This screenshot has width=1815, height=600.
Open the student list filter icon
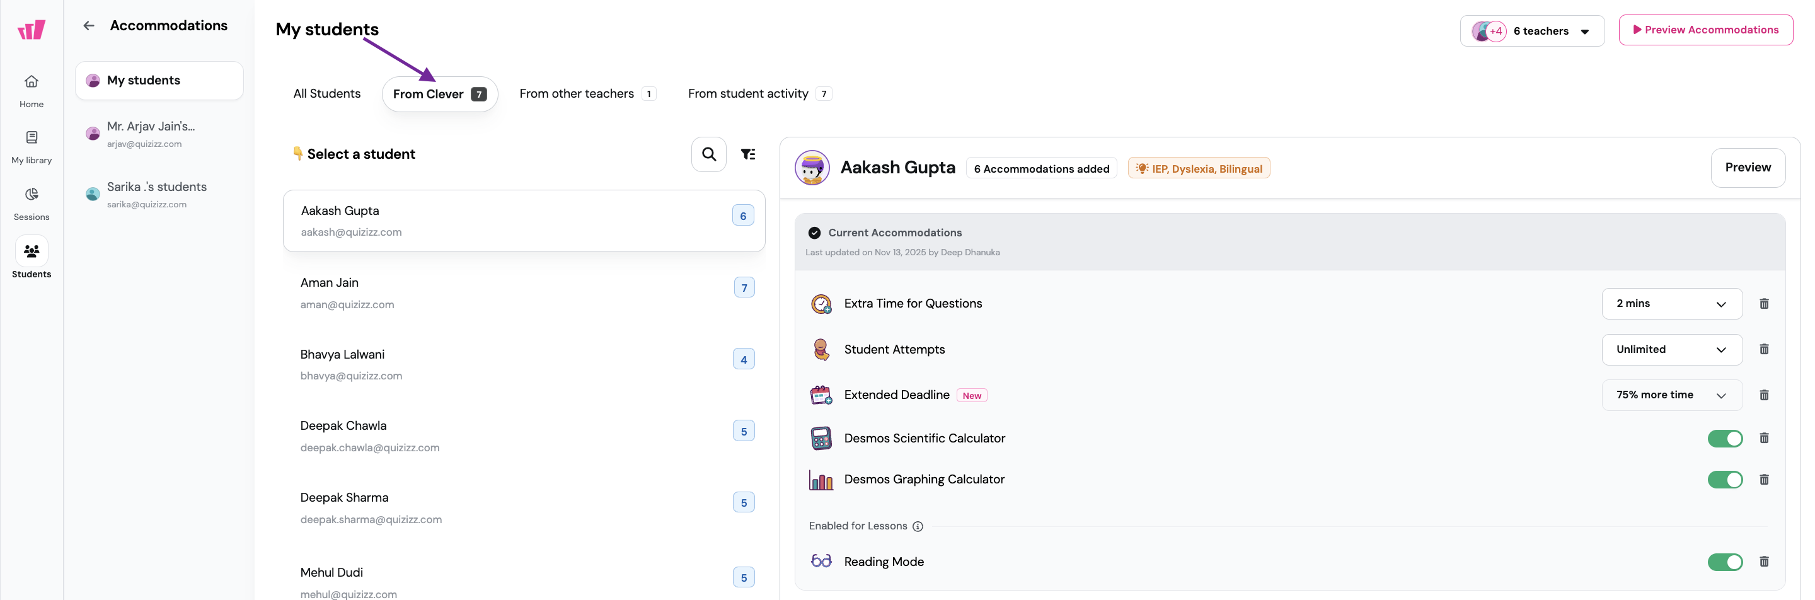point(748,154)
